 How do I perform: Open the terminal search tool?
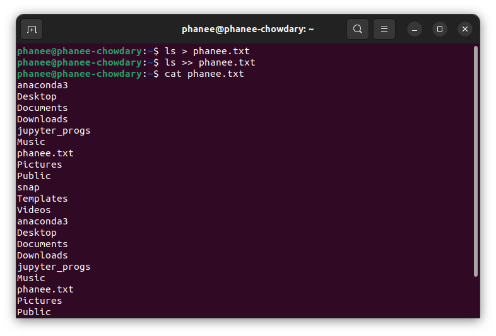357,29
